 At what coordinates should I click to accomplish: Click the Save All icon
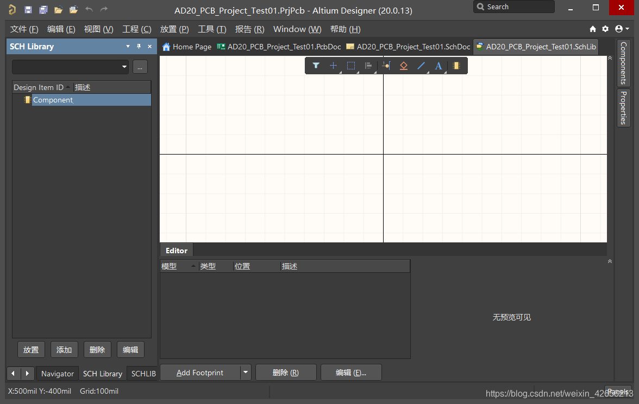click(43, 9)
